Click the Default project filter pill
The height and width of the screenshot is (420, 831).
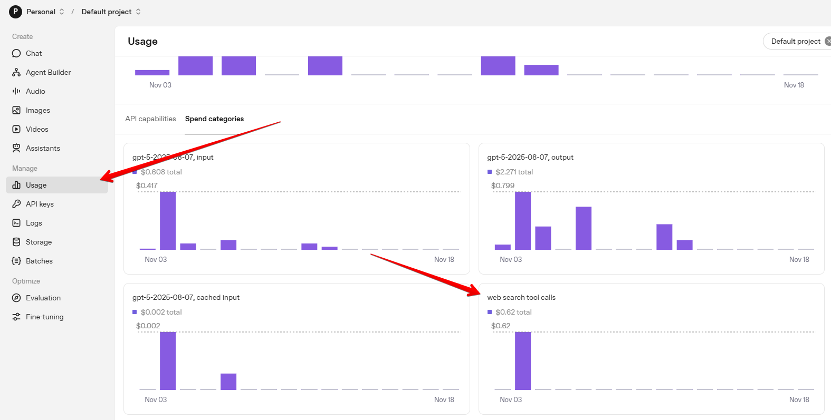click(796, 41)
